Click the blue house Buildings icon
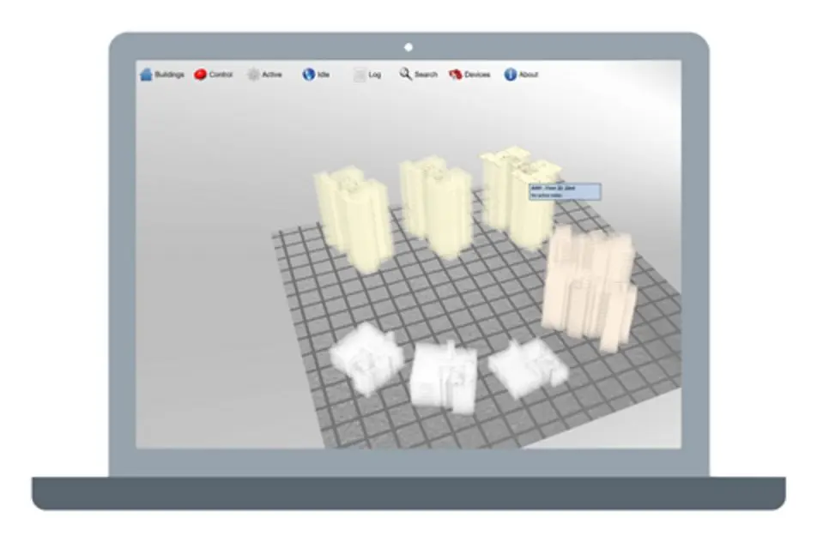This screenshot has width=817, height=542. [146, 75]
